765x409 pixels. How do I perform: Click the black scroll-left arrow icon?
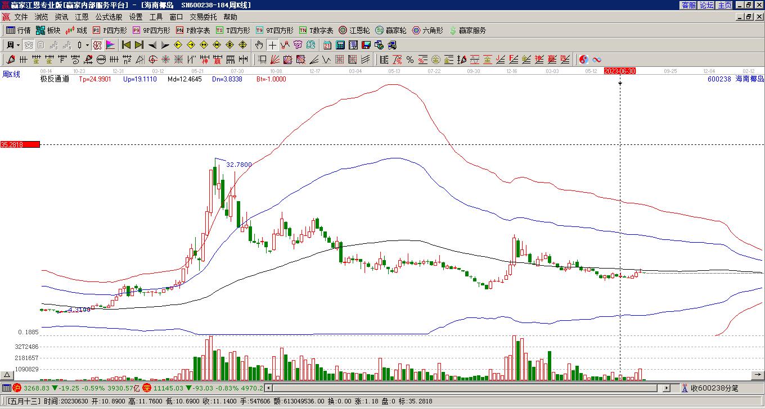[x=152, y=45]
